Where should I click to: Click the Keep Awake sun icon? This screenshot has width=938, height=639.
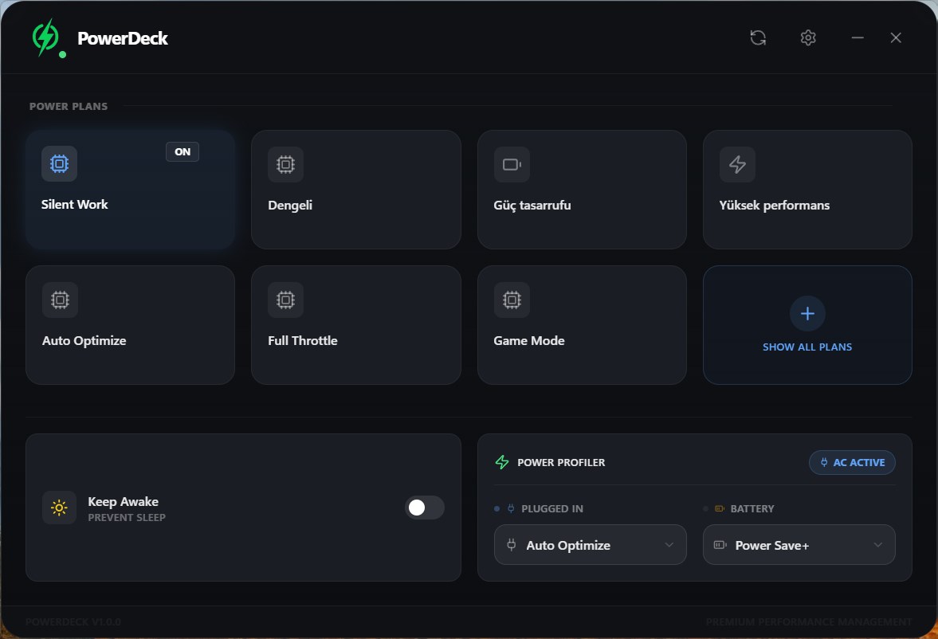(59, 508)
